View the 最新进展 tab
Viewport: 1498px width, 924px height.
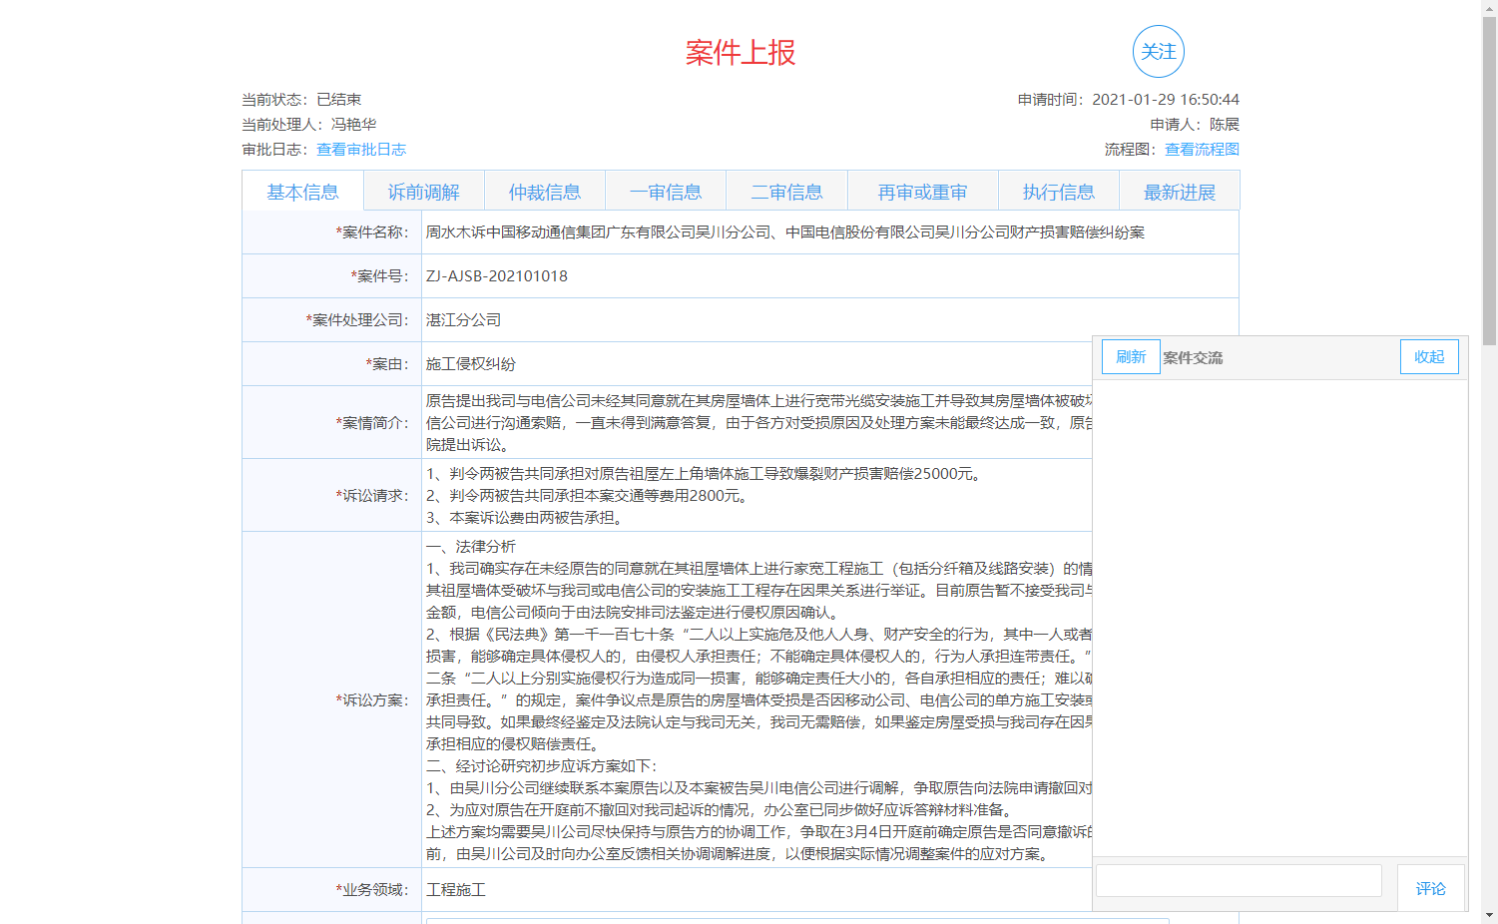[1180, 192]
